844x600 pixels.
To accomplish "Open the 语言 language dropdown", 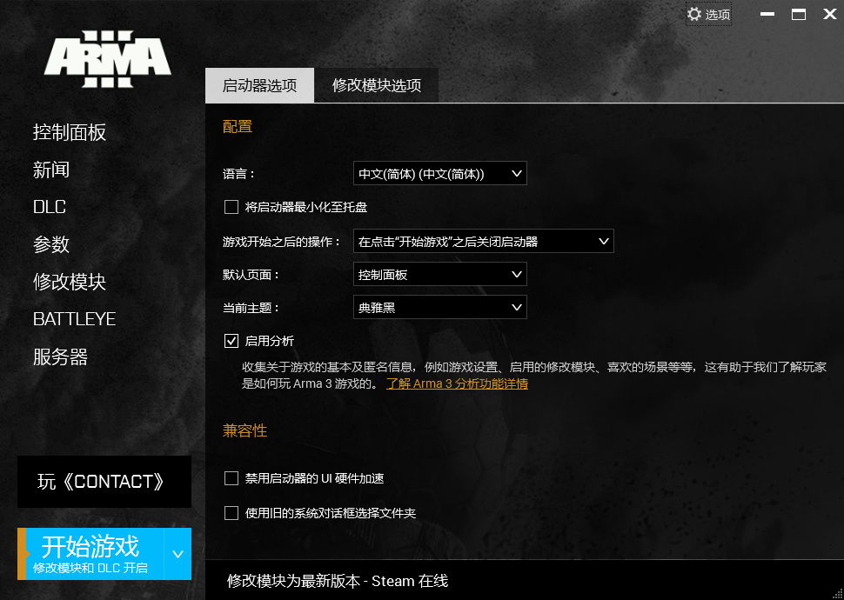I will pos(439,174).
